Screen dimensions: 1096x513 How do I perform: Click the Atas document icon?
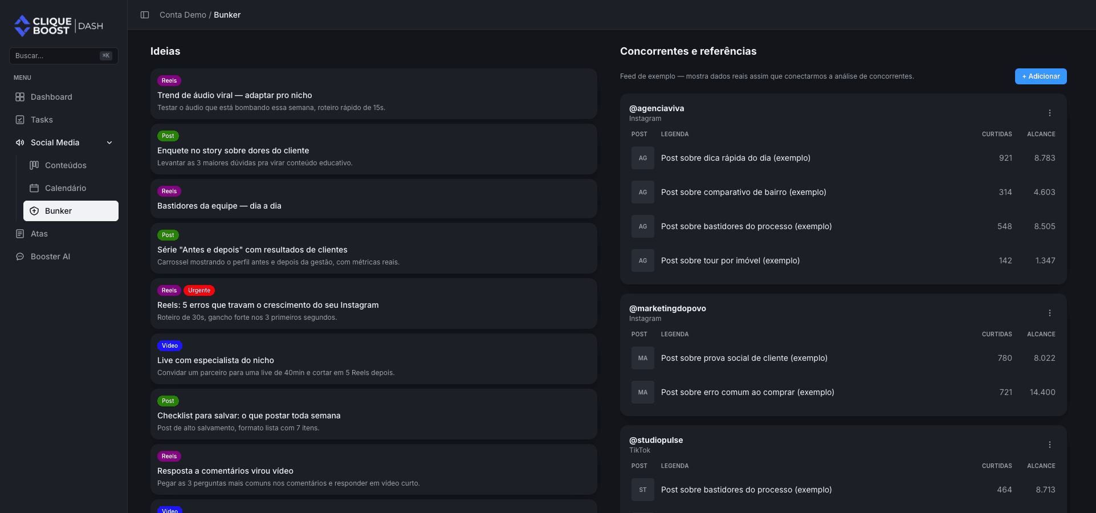(x=20, y=234)
